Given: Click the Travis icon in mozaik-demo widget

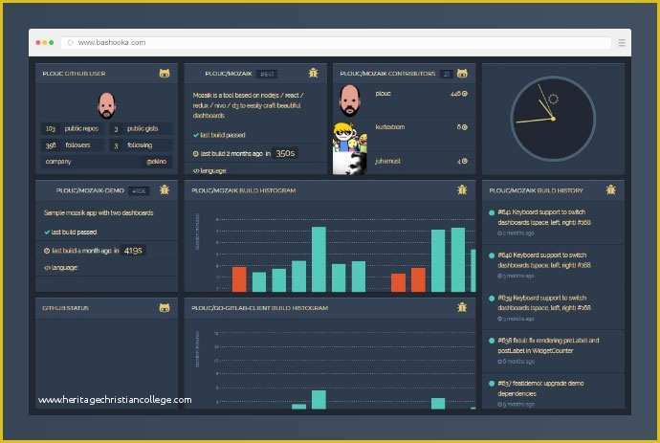Looking at the screenshot, I should [165, 189].
